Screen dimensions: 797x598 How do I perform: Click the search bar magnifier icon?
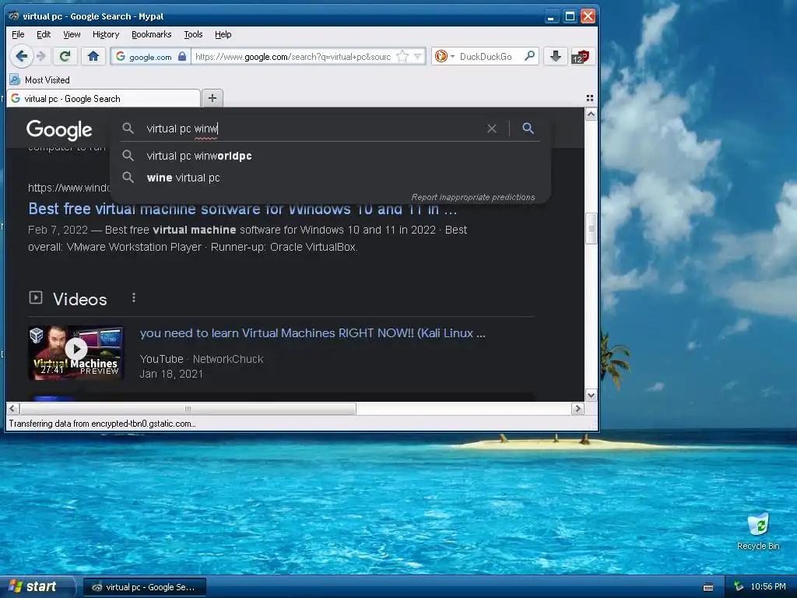tap(529, 56)
